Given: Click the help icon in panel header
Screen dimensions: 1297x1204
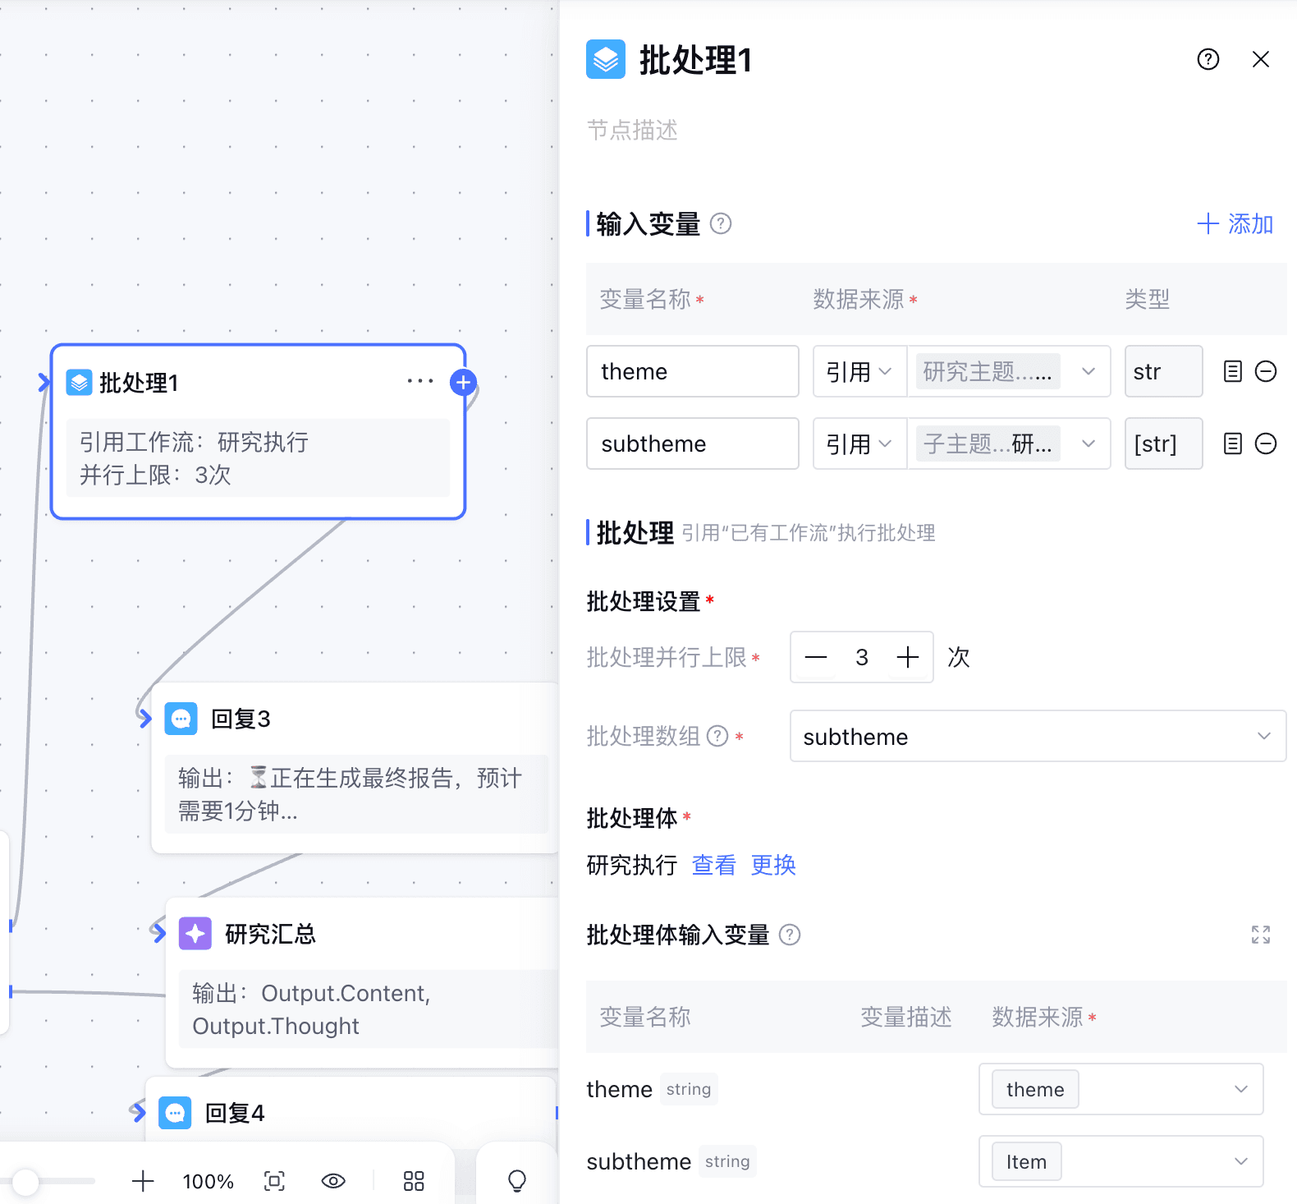Looking at the screenshot, I should (1208, 59).
